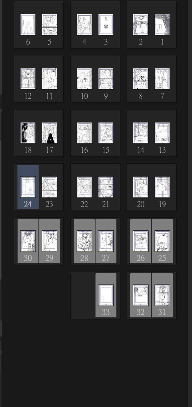The width and height of the screenshot is (192, 407).
Task: Select page 8 thumbnail
Action: pos(141,79)
